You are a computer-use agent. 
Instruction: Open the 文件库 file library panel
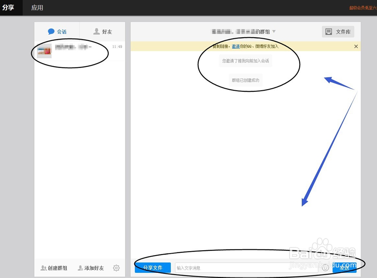[x=338, y=32]
